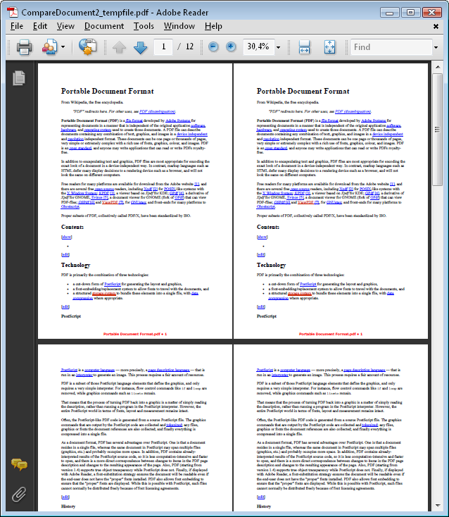Open the zoom percentage dropdown

point(279,47)
